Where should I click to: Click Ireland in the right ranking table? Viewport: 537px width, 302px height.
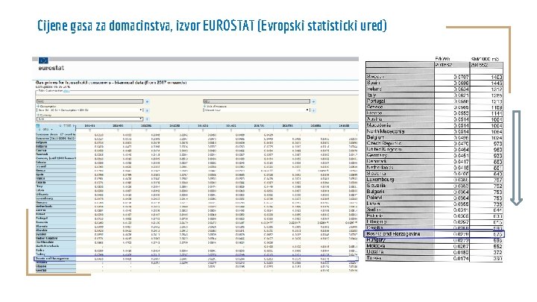pyautogui.click(x=374, y=89)
